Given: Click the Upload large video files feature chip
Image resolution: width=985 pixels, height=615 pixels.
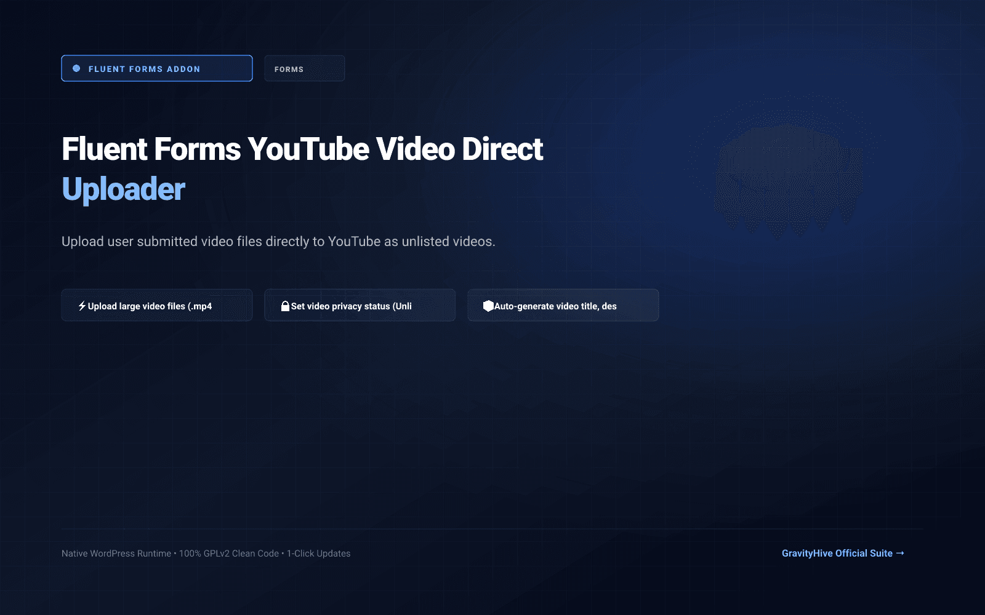Looking at the screenshot, I should pyautogui.click(x=157, y=305).
